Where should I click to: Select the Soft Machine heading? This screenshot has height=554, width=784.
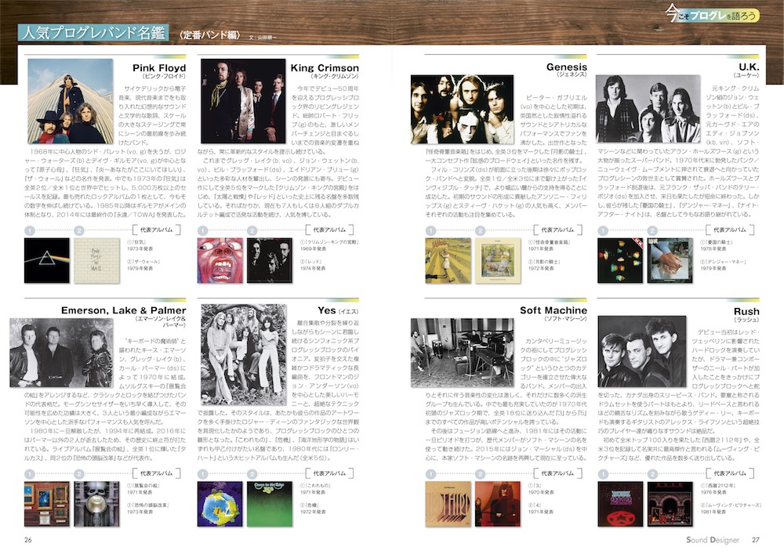tap(554, 310)
